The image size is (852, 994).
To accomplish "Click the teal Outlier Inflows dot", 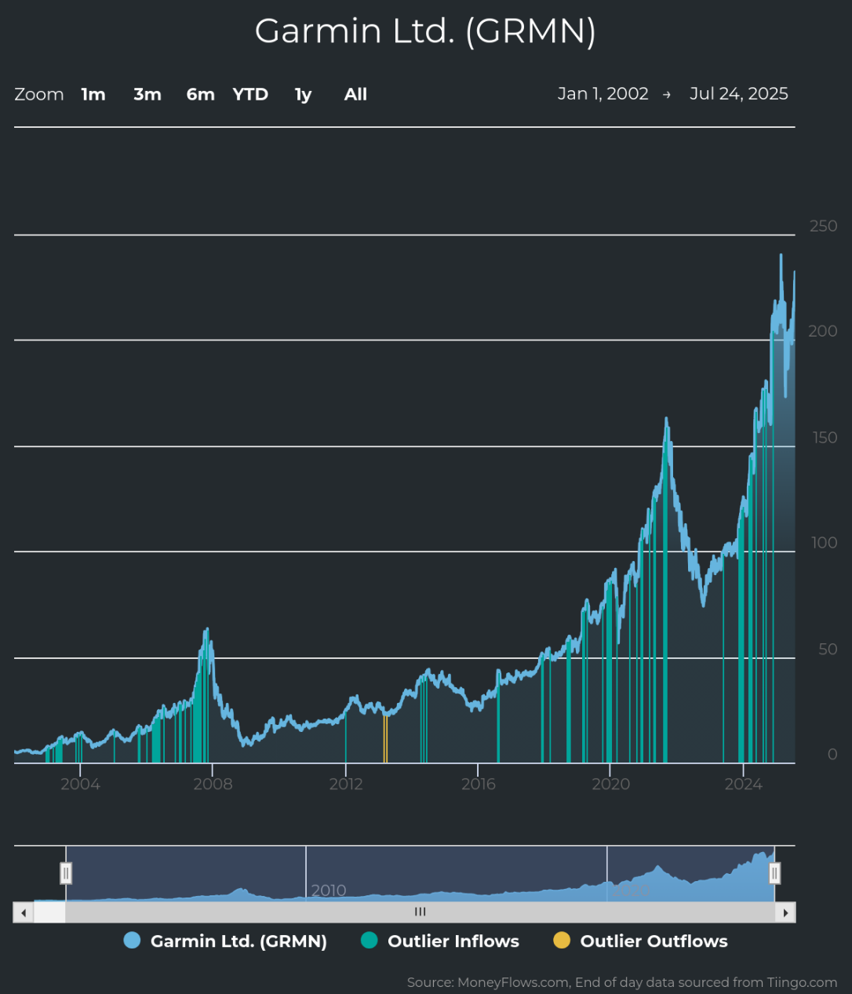I will (369, 941).
